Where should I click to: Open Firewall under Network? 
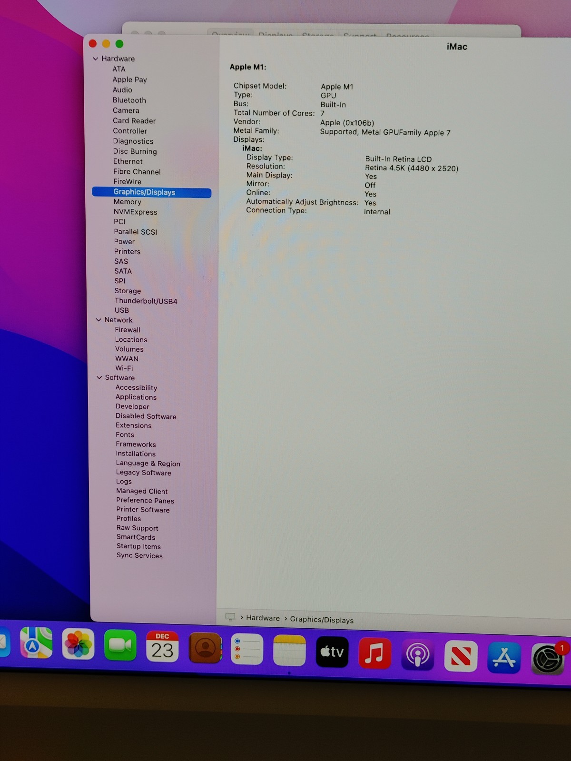click(128, 330)
